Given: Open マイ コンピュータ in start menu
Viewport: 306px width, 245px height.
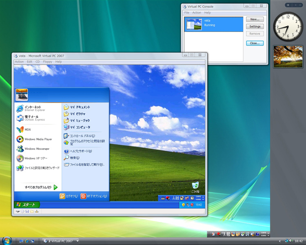Looking at the screenshot, I should click(77, 127).
